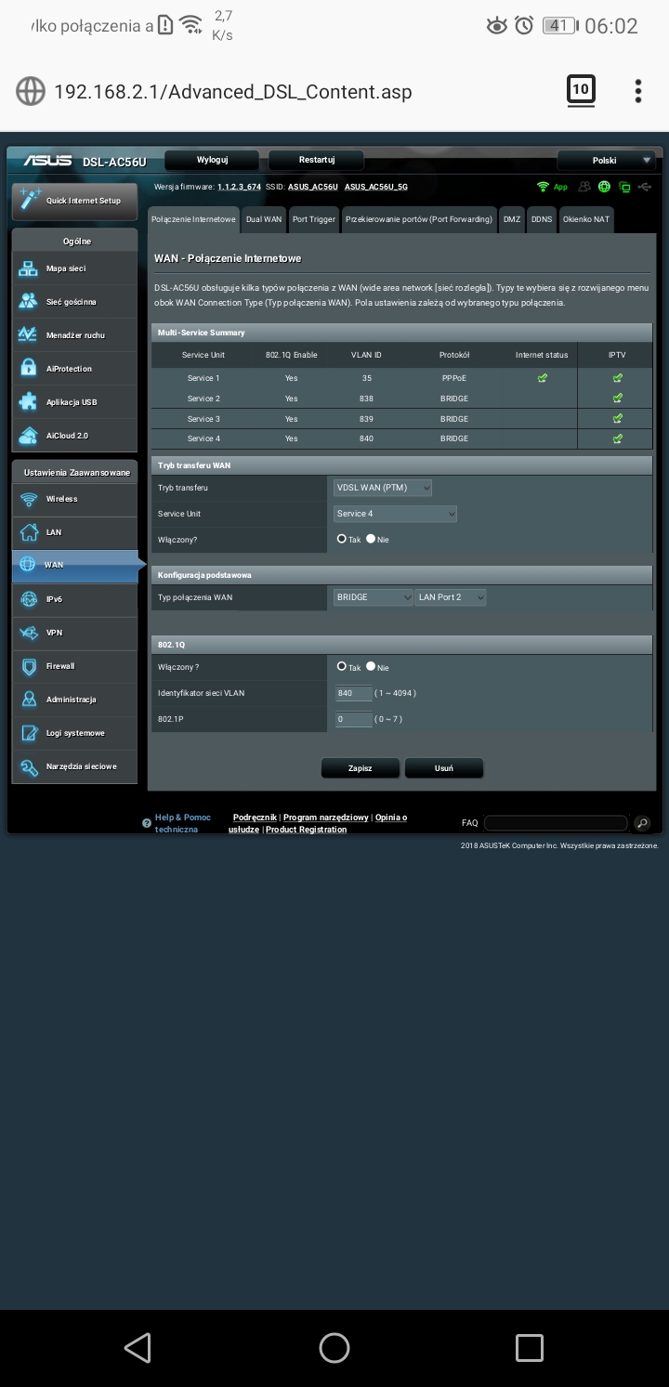Open the Service Unit dropdown
Image resolution: width=669 pixels, height=1387 pixels.
point(395,514)
